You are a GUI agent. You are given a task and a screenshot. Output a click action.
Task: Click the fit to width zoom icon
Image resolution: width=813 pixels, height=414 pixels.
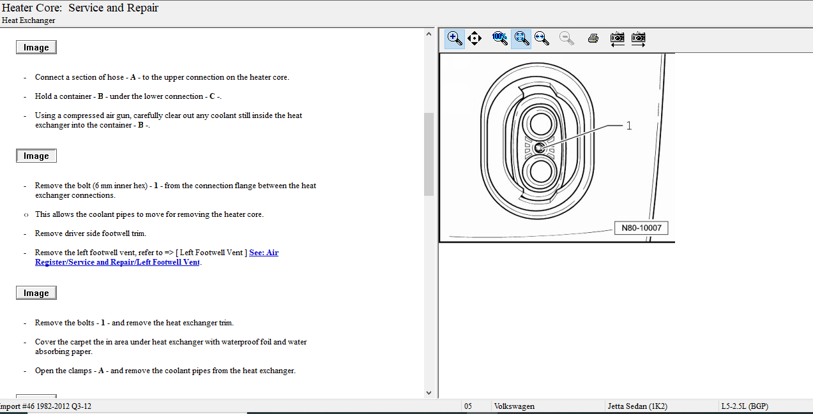(x=542, y=38)
